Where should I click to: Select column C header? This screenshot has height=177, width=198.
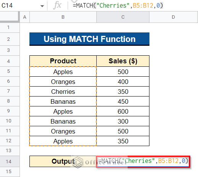123,17
